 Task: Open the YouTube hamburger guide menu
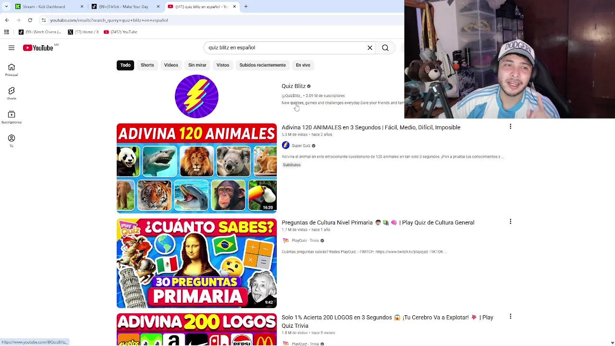[12, 48]
